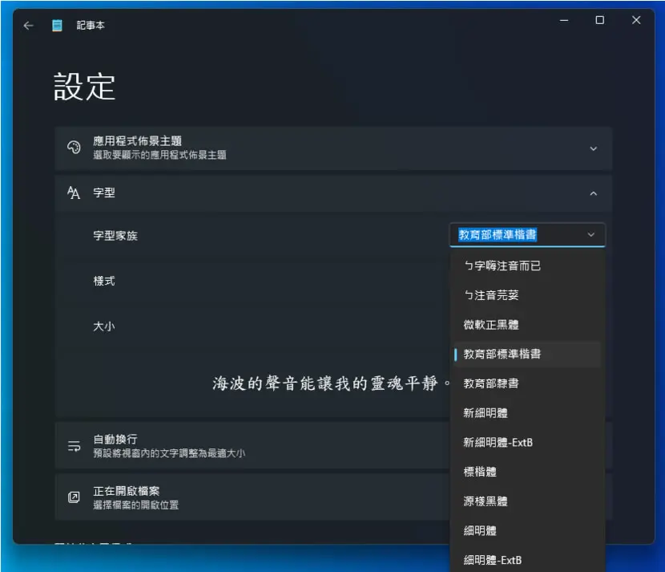Collapse the 字型 section chevron
Screen dimensions: 665x572
point(594,193)
